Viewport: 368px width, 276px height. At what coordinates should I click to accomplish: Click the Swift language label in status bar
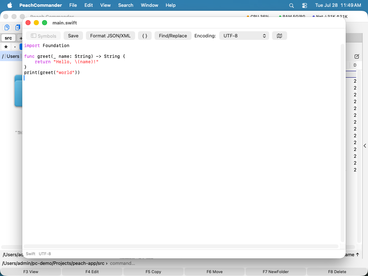[31, 254]
